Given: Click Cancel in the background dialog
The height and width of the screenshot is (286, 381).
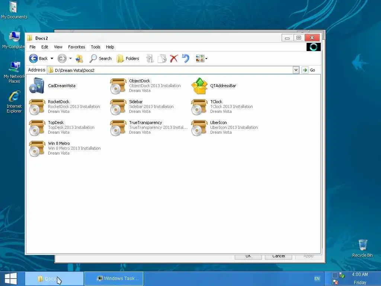Looking at the screenshot, I should point(278,256).
